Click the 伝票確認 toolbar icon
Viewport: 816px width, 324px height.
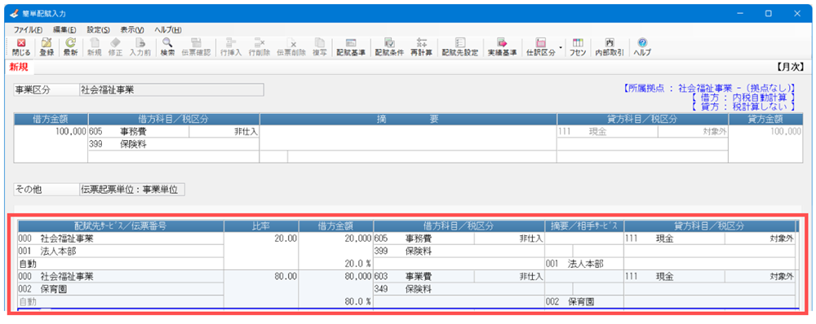196,46
